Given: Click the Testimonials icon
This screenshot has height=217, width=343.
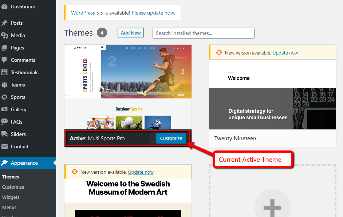Looking at the screenshot, I should click(x=4, y=72).
